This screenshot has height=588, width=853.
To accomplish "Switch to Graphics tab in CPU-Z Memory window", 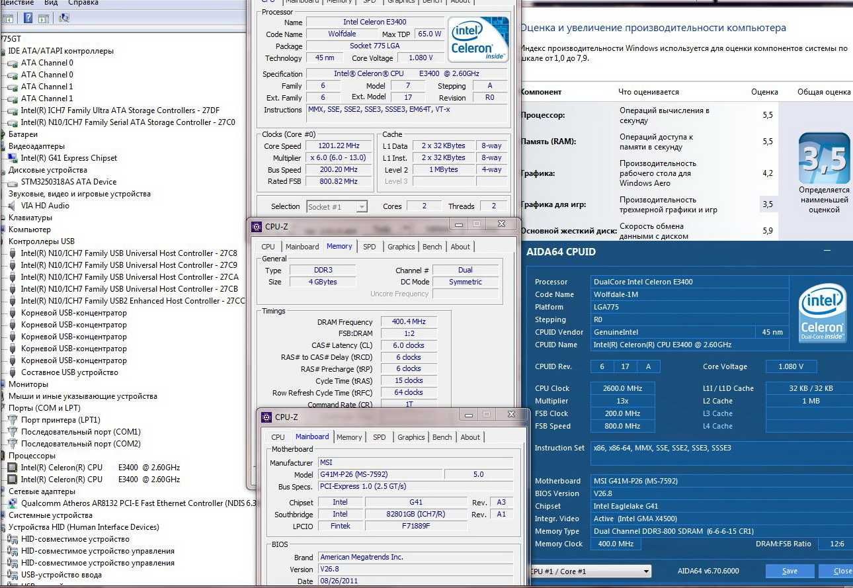I will click(x=401, y=247).
